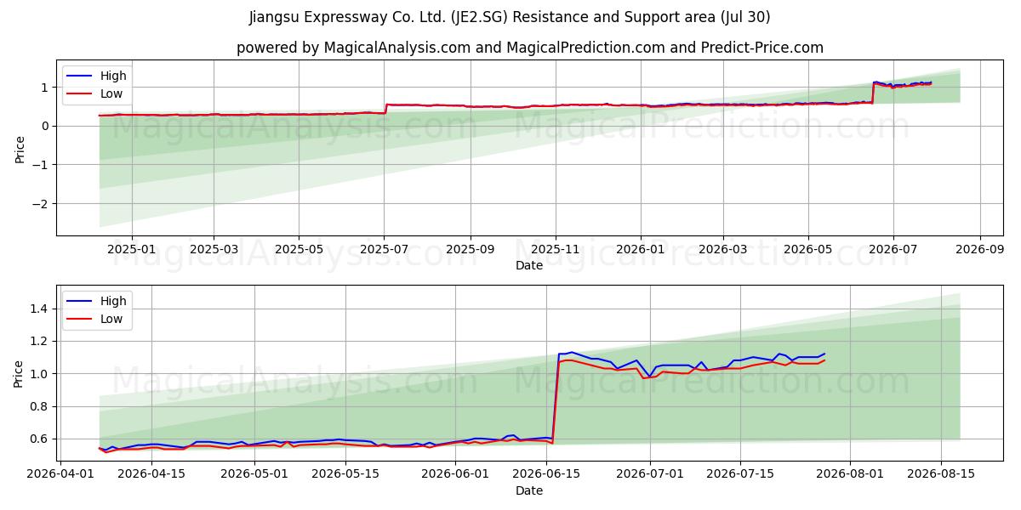1021x510 pixels.
Task: Click the '2026-06-01' x-axis label on the bottom chart
Action: (x=456, y=476)
